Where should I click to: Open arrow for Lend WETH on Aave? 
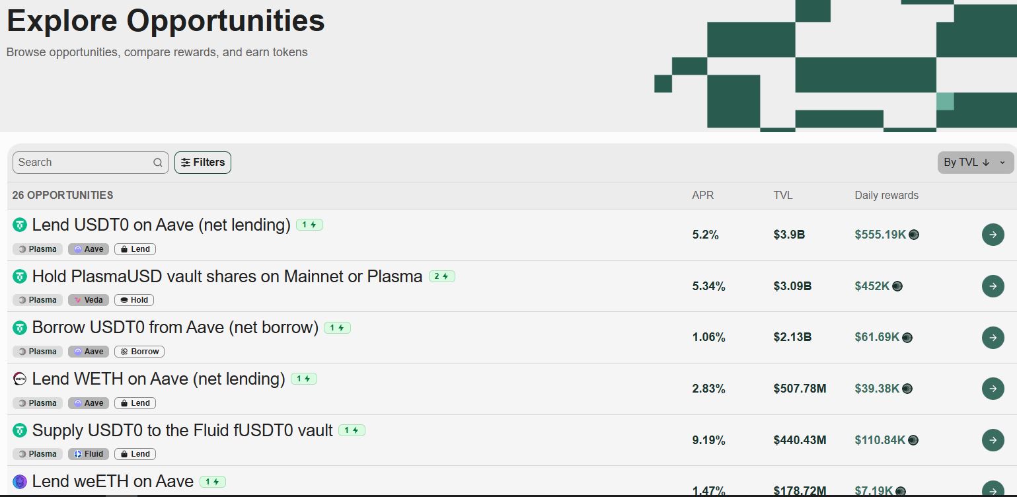click(x=993, y=389)
